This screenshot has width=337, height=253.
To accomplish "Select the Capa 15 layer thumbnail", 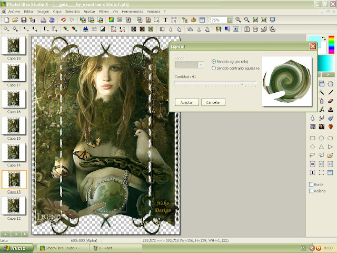I will click(x=14, y=125).
